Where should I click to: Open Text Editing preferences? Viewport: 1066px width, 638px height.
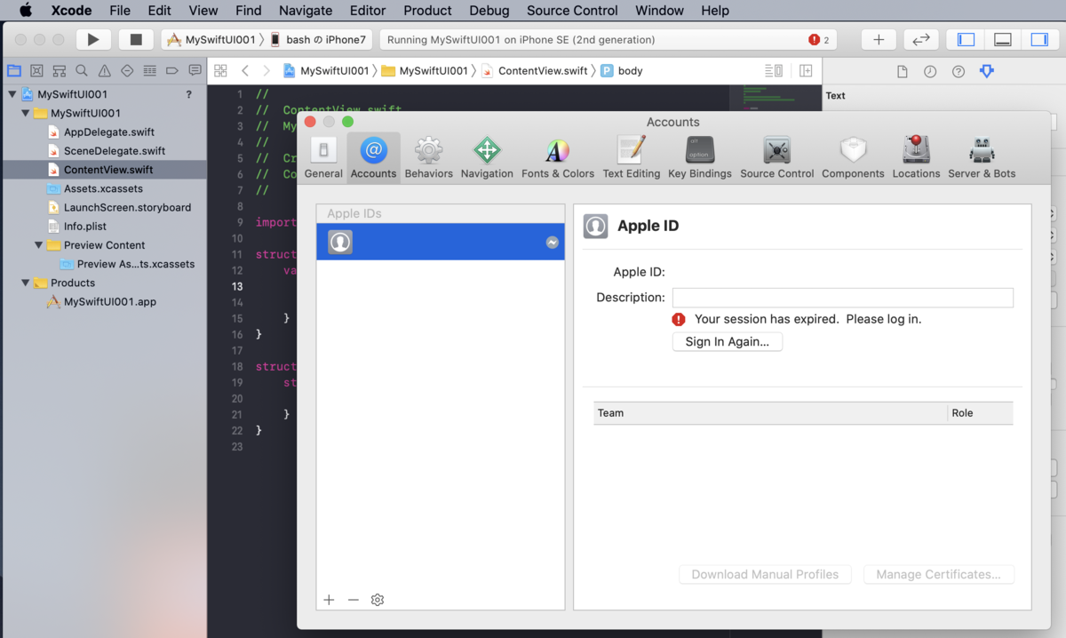632,158
